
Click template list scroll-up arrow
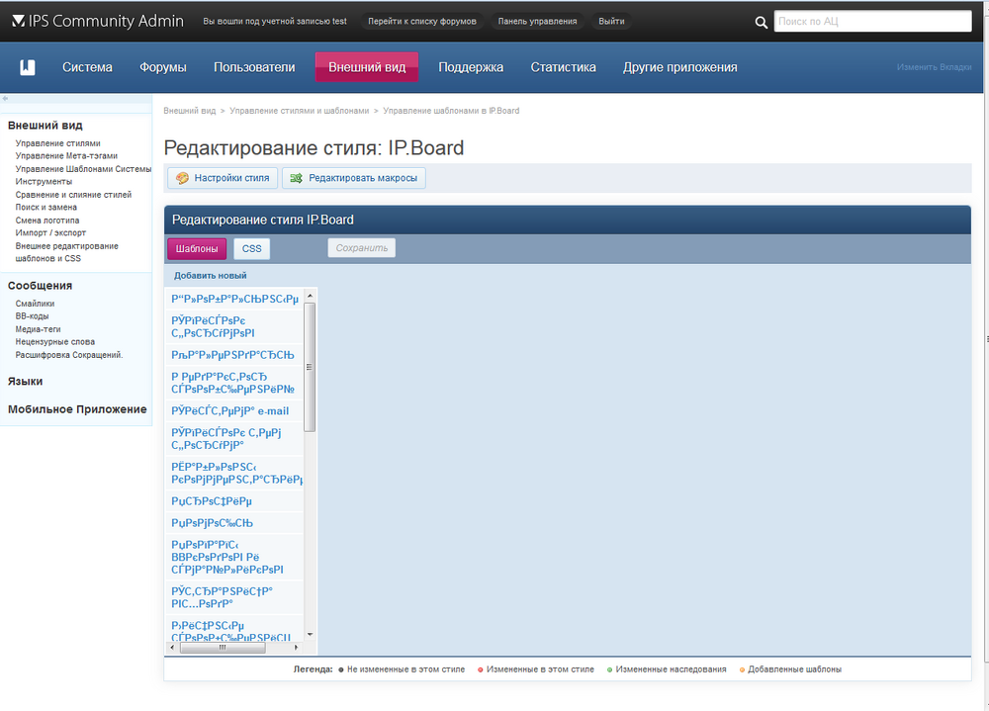point(310,296)
